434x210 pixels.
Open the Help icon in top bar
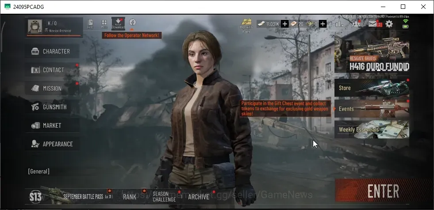coord(90,24)
